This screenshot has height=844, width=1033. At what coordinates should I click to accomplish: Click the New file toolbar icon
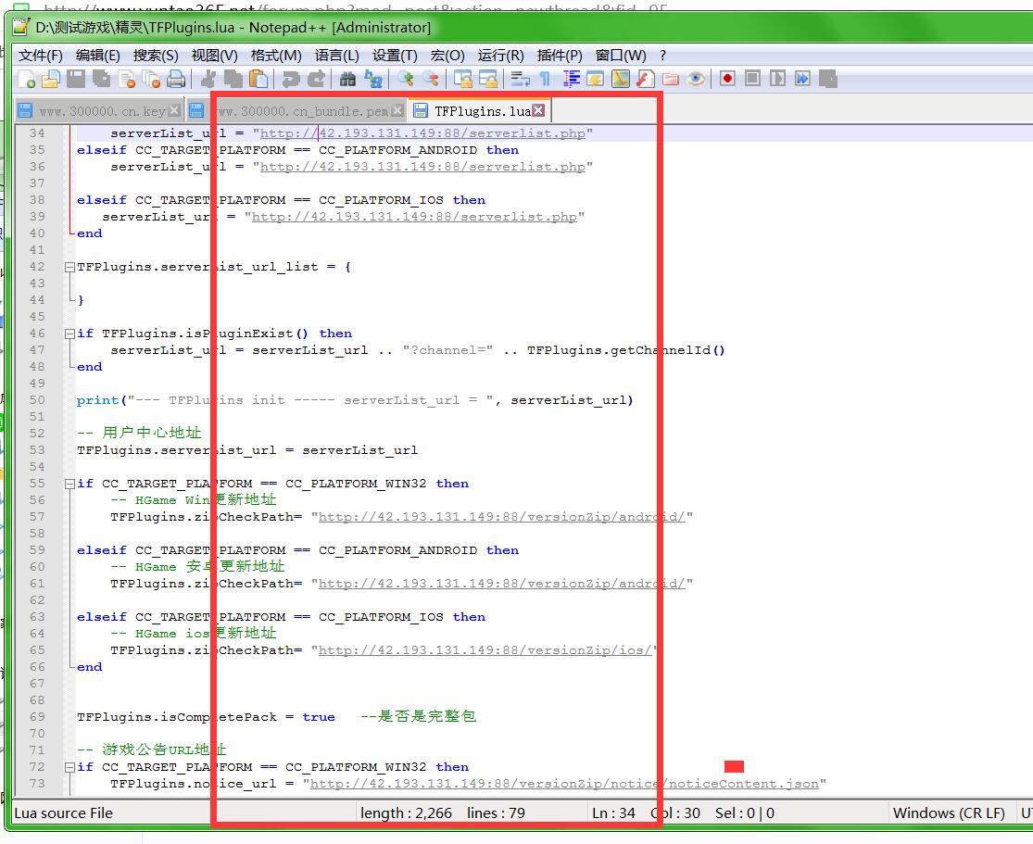(27, 79)
